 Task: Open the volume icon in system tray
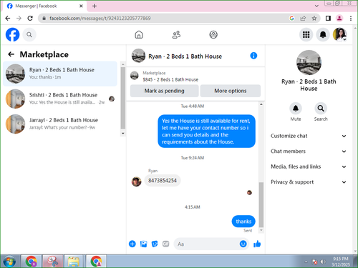click(x=323, y=262)
